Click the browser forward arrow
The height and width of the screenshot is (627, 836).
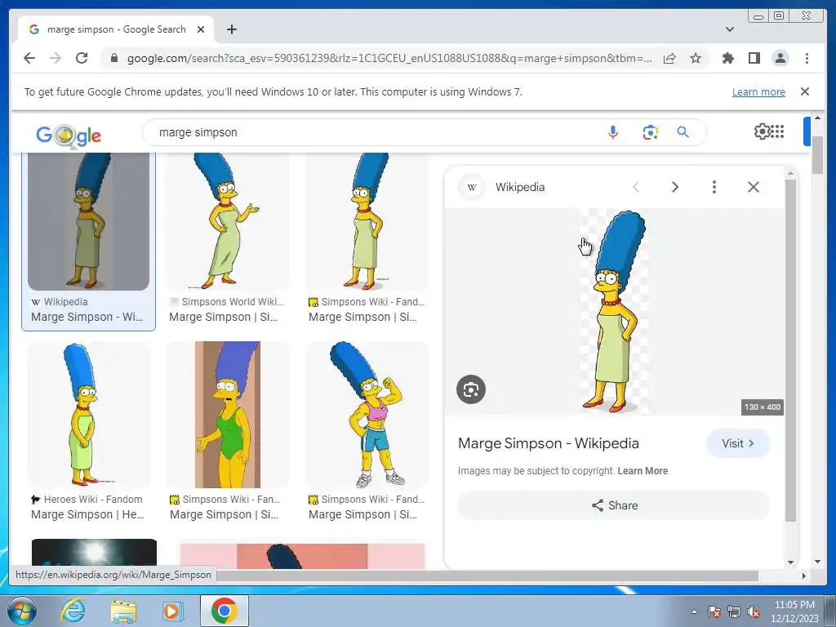56,58
